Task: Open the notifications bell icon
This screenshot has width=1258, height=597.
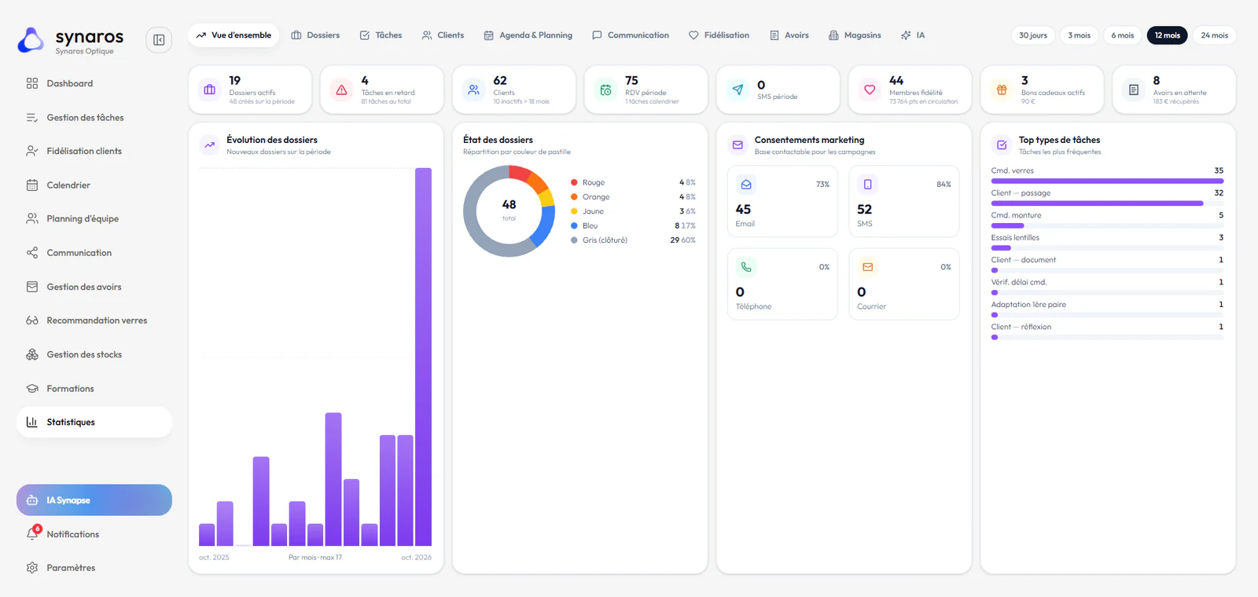Action: [32, 534]
